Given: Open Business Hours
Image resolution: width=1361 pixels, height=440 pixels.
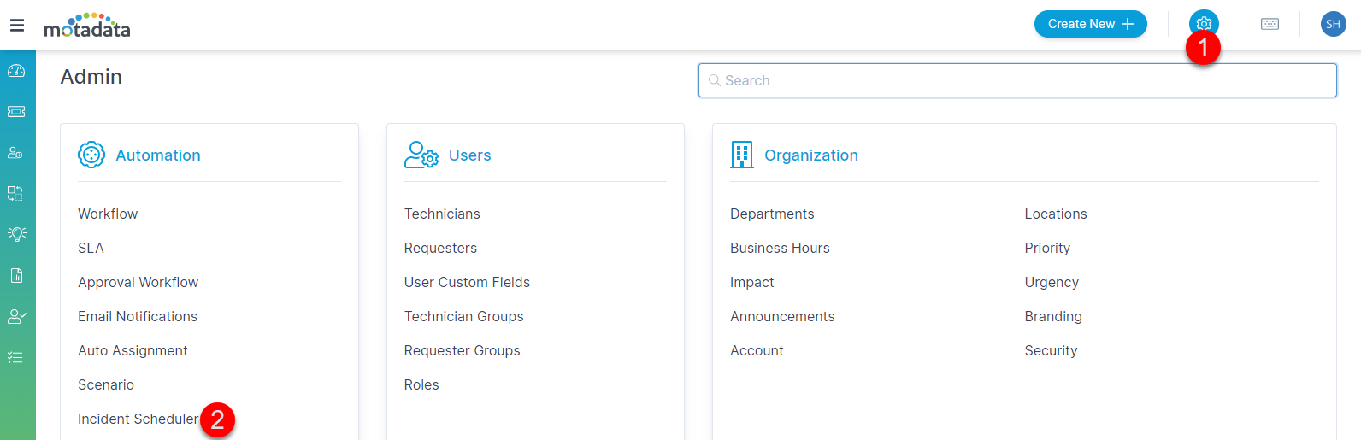Looking at the screenshot, I should click(780, 248).
